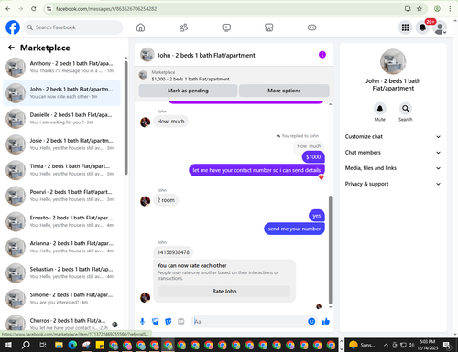Open the apps grid menu
The height and width of the screenshot is (352, 458).
point(405,27)
